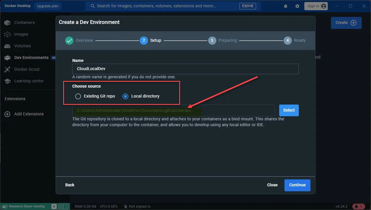Click the Docker Desktop title text
371x210 pixels.
click(x=18, y=6)
